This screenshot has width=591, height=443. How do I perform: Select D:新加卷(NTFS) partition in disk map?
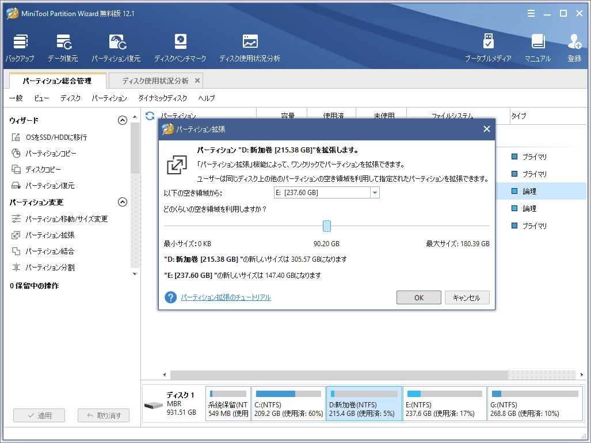point(364,403)
